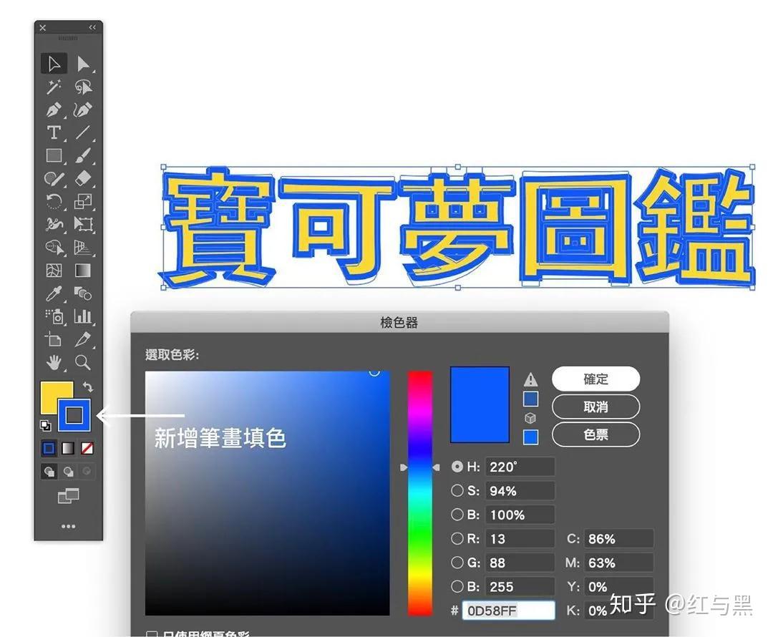Swap fill and stroke colors

pyautogui.click(x=88, y=386)
